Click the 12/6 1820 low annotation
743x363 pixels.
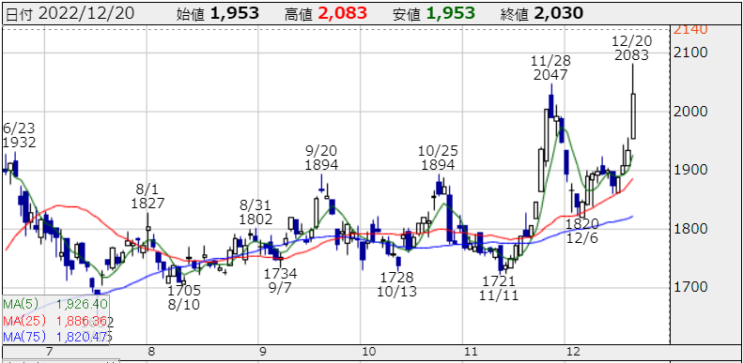[x=581, y=230]
